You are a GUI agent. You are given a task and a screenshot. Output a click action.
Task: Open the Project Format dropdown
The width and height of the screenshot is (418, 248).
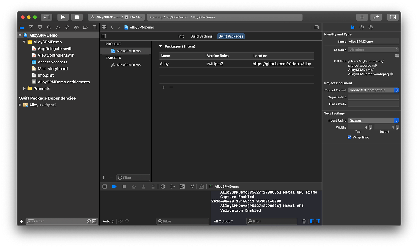pyautogui.click(x=373, y=90)
